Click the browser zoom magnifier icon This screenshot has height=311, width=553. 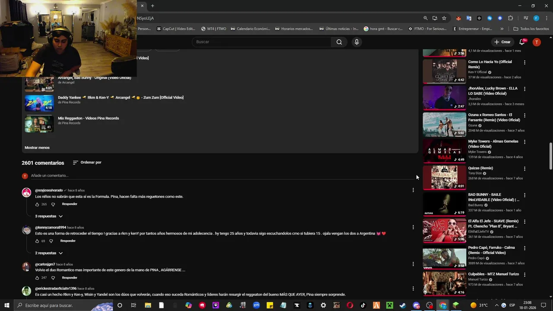coord(426,18)
